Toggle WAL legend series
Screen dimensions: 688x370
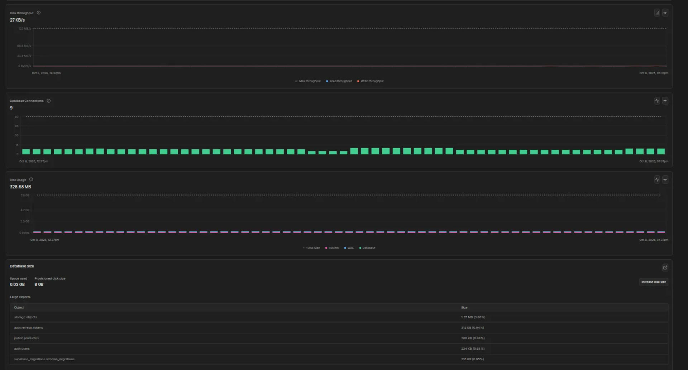click(349, 248)
